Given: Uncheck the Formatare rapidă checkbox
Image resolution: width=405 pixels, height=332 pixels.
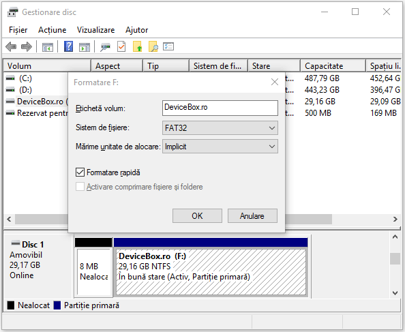Looking at the screenshot, I should point(80,172).
